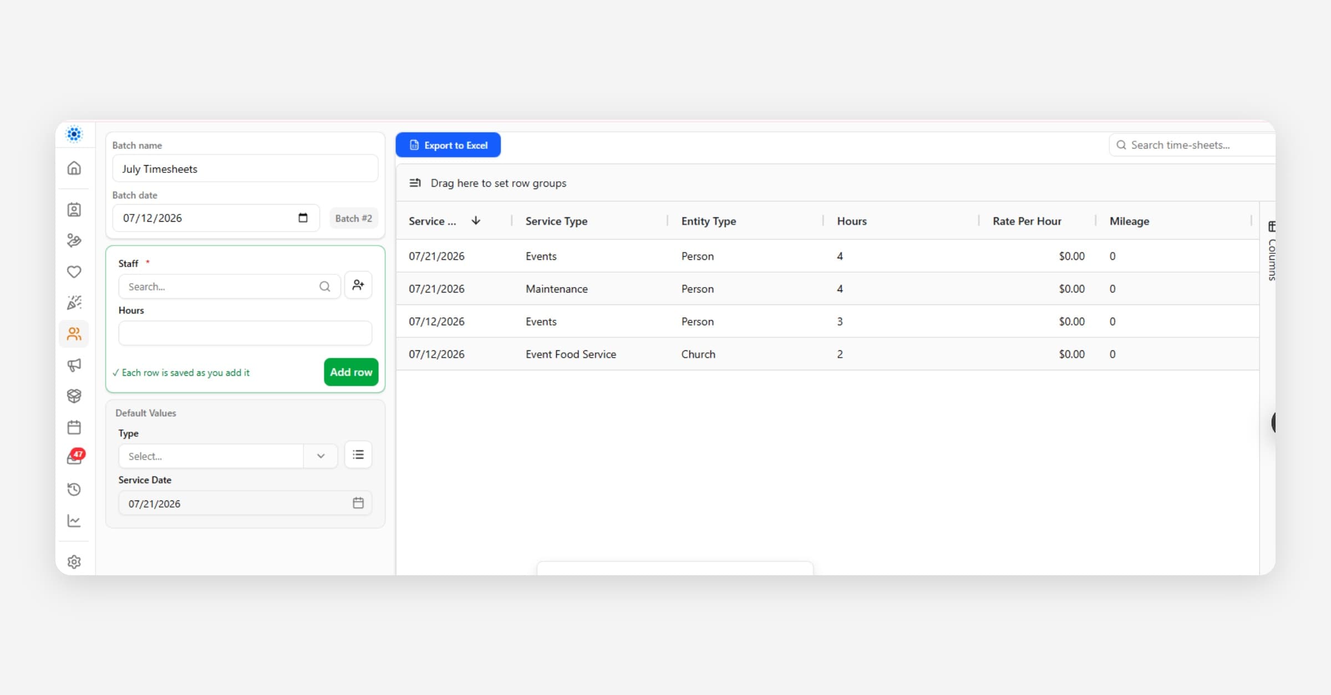Open the heart icon in the sidebar
Image resolution: width=1331 pixels, height=695 pixels.
click(74, 272)
